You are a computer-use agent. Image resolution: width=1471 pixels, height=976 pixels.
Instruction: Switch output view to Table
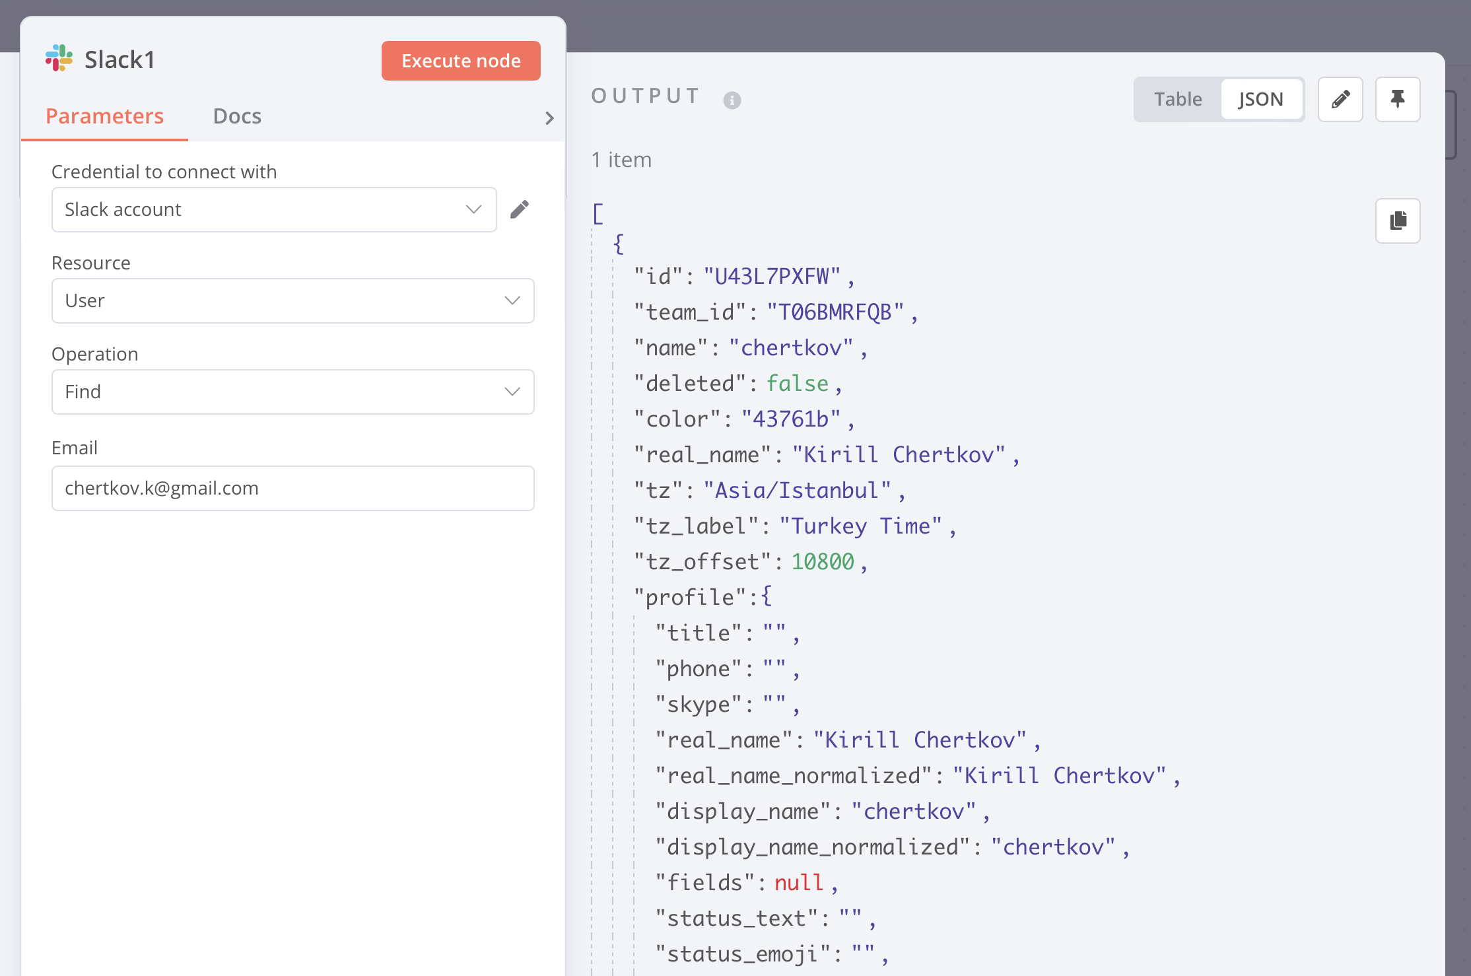click(x=1177, y=99)
